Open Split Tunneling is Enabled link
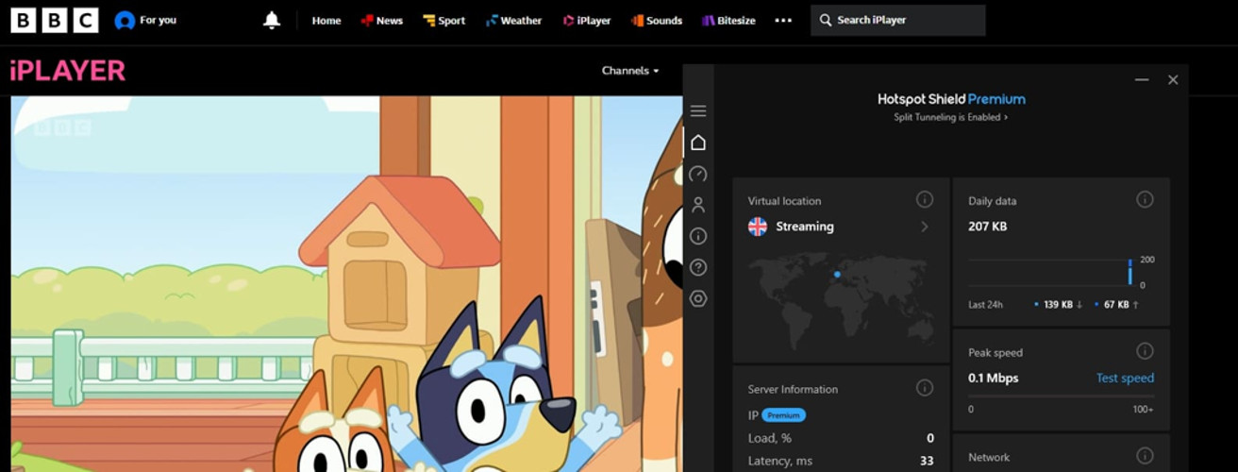 point(950,117)
